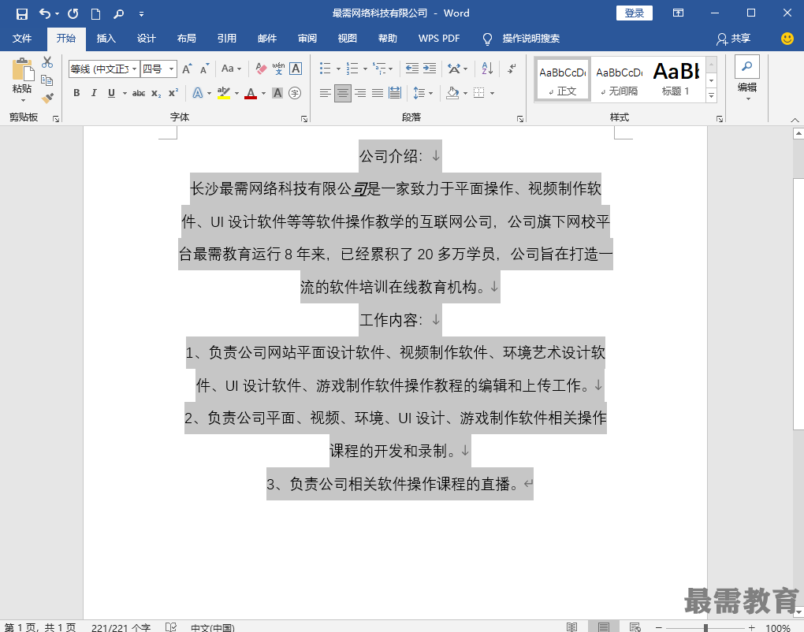
Task: Switch to the 插入 tab
Action: [x=106, y=39]
